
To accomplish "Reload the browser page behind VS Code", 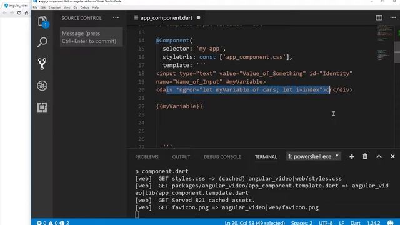I will pos(19,12).
